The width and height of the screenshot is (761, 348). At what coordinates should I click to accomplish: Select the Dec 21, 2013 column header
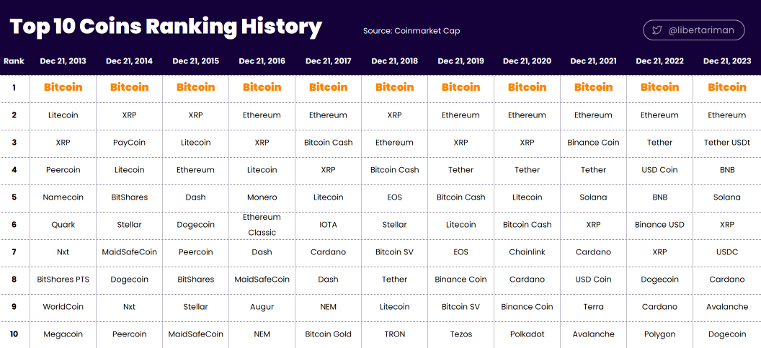63,61
